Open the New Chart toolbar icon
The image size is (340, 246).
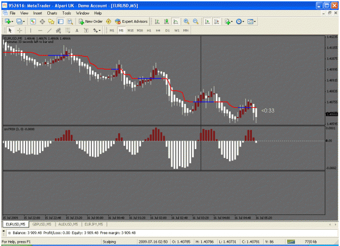pyautogui.click(x=8, y=21)
